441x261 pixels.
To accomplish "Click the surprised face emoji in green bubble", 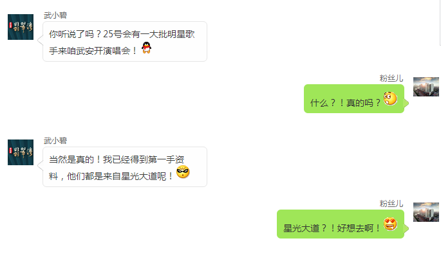I will click(x=390, y=98).
